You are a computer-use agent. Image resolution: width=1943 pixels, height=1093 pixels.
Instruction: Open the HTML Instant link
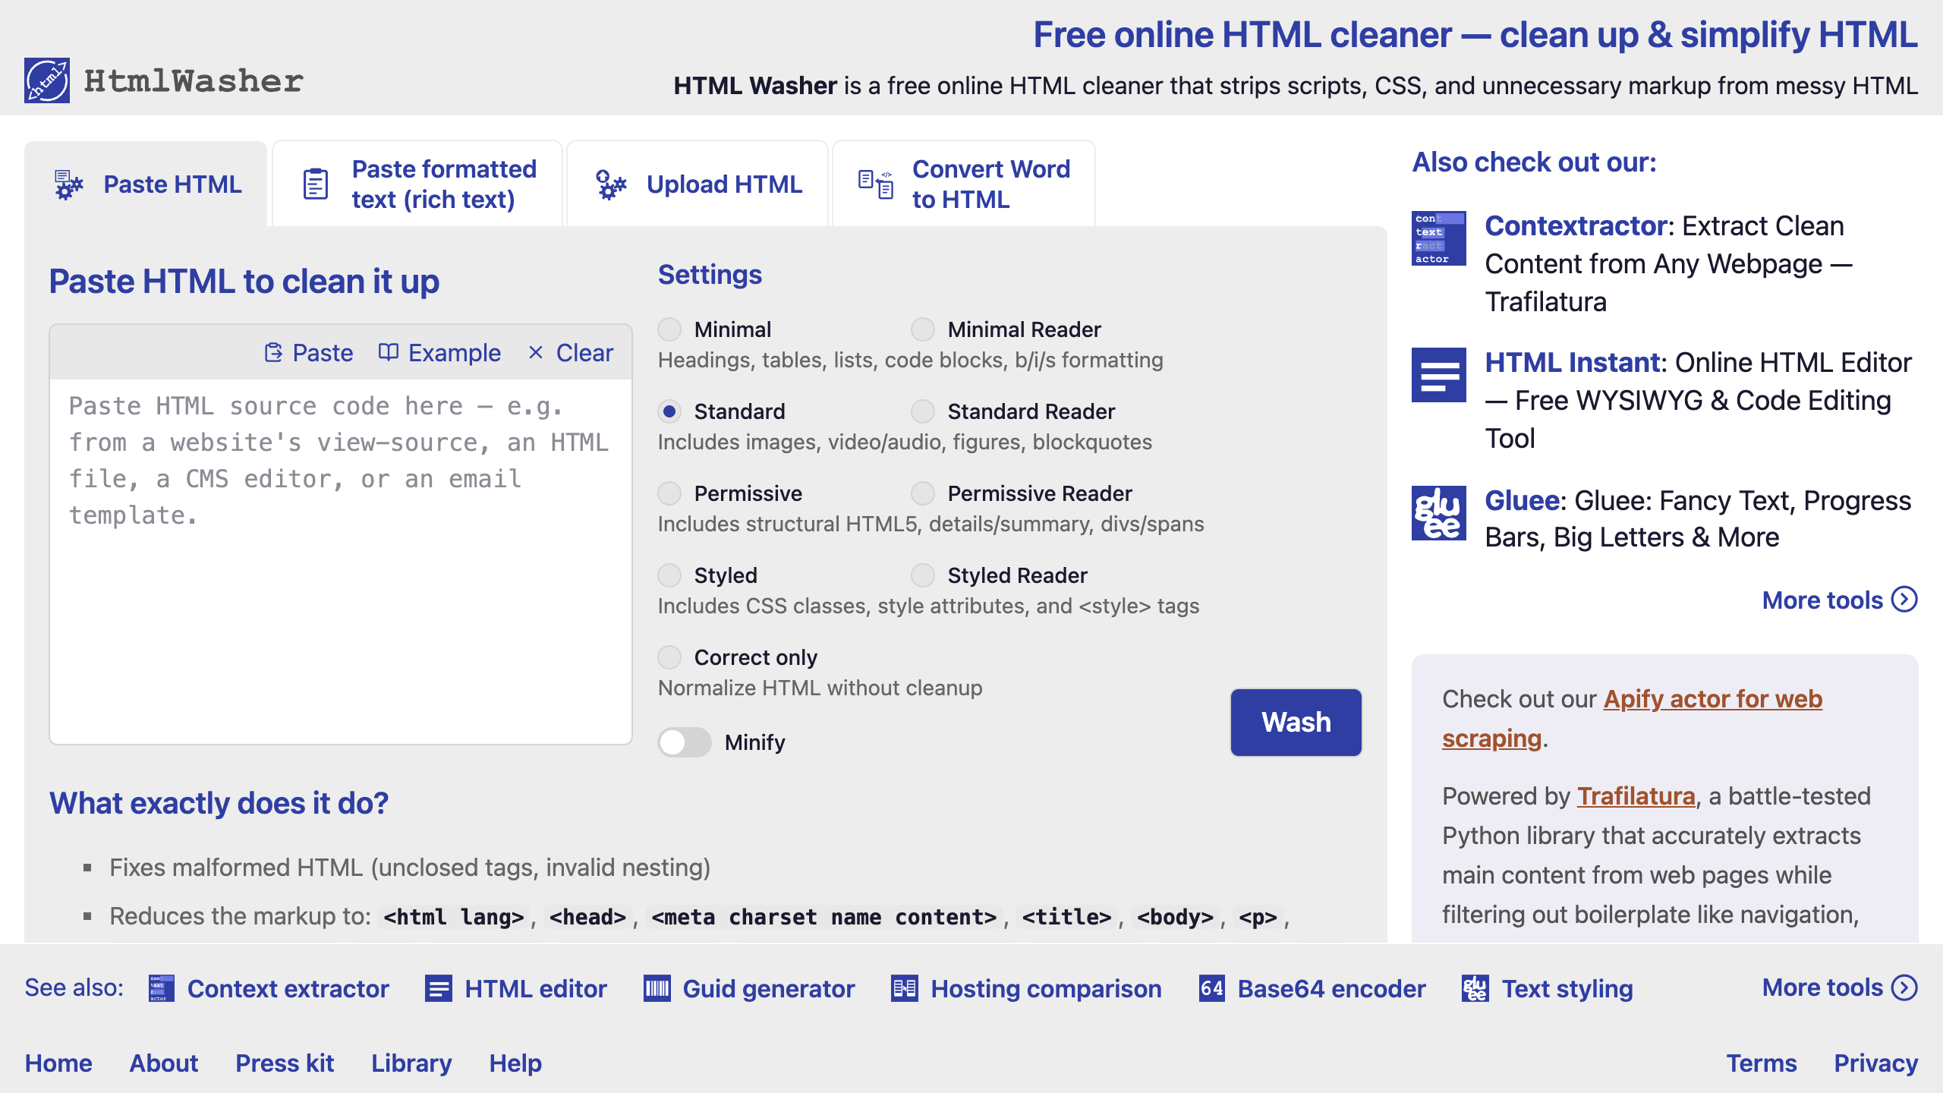(x=1573, y=362)
